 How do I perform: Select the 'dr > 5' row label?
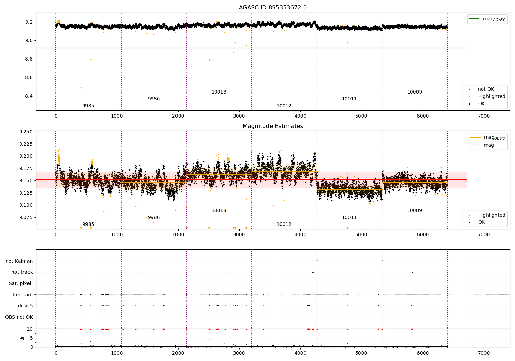coord(25,306)
